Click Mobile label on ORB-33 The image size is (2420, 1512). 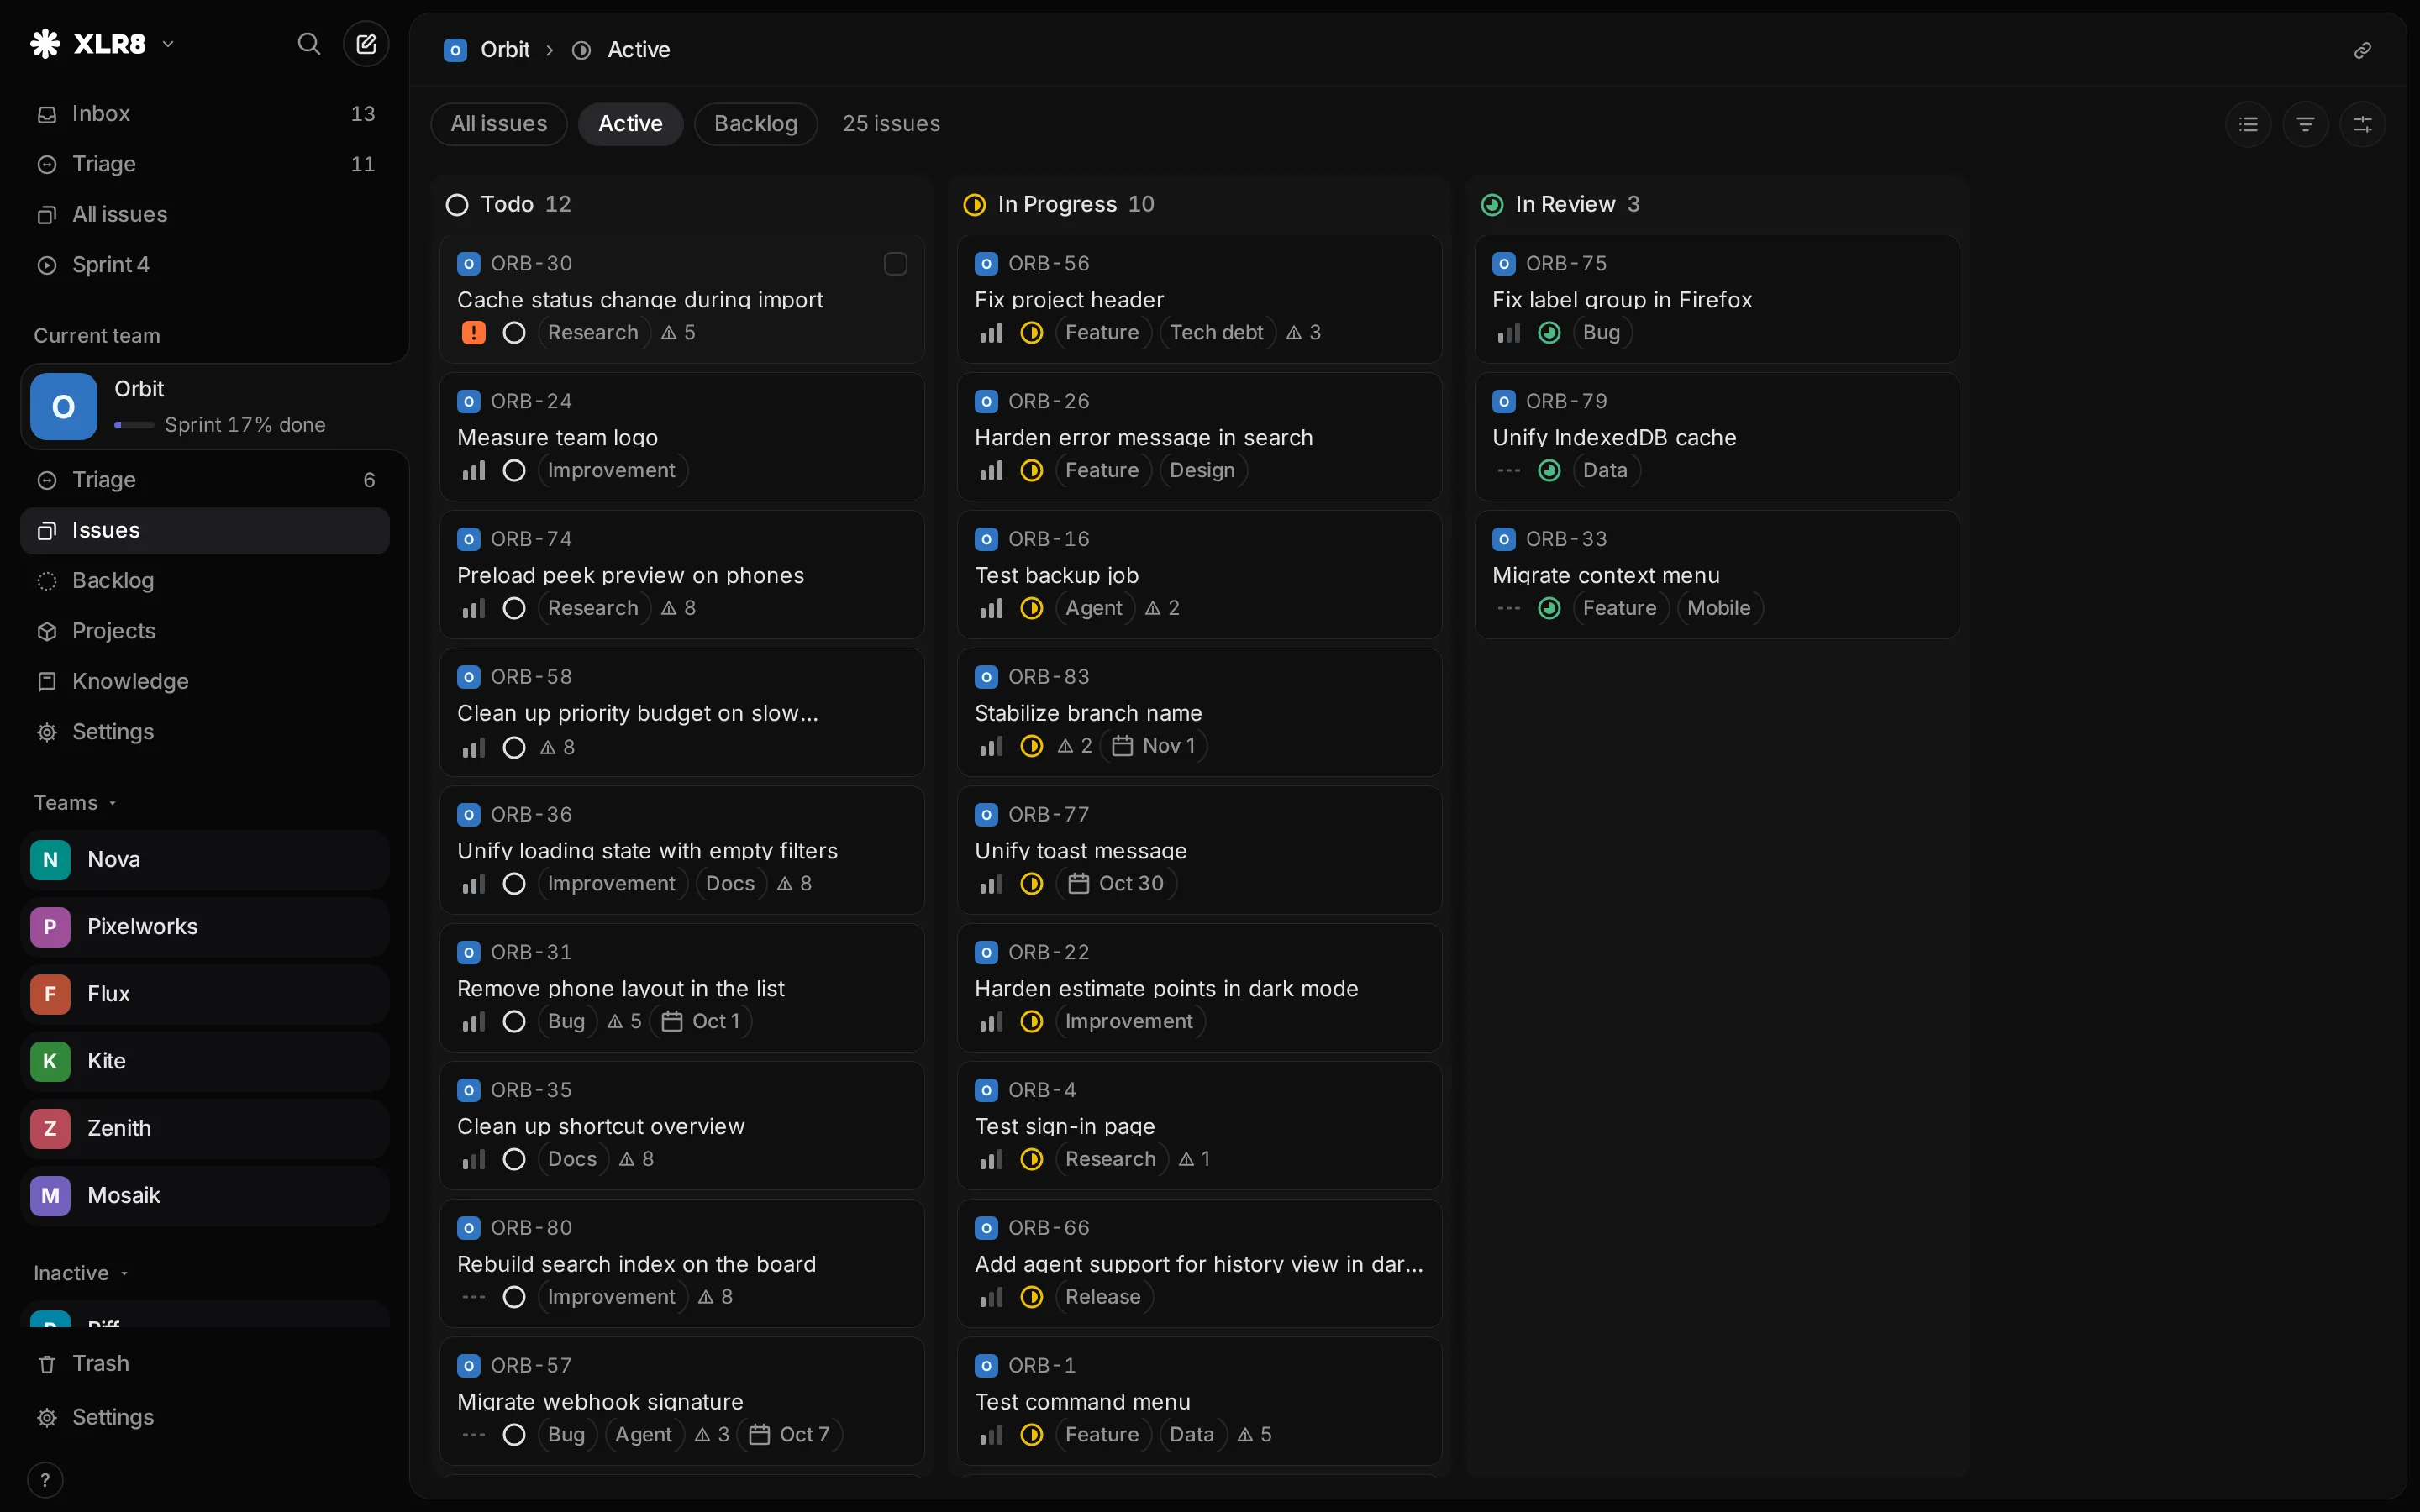pyautogui.click(x=1718, y=608)
